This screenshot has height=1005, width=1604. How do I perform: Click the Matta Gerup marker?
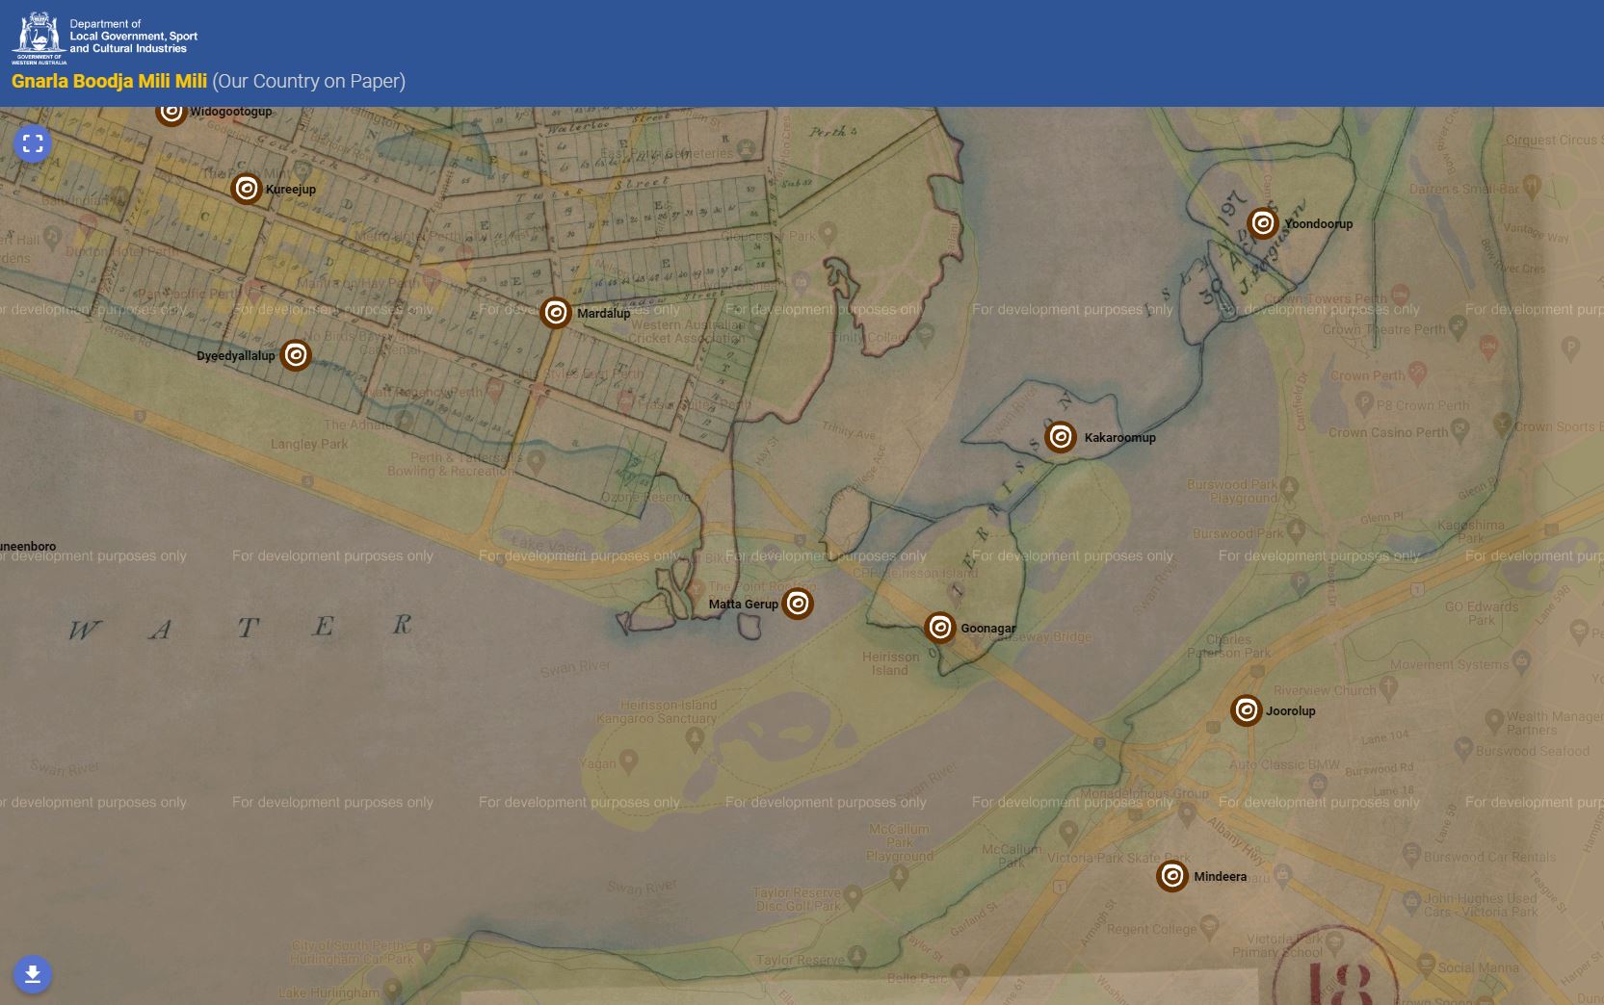tap(797, 604)
